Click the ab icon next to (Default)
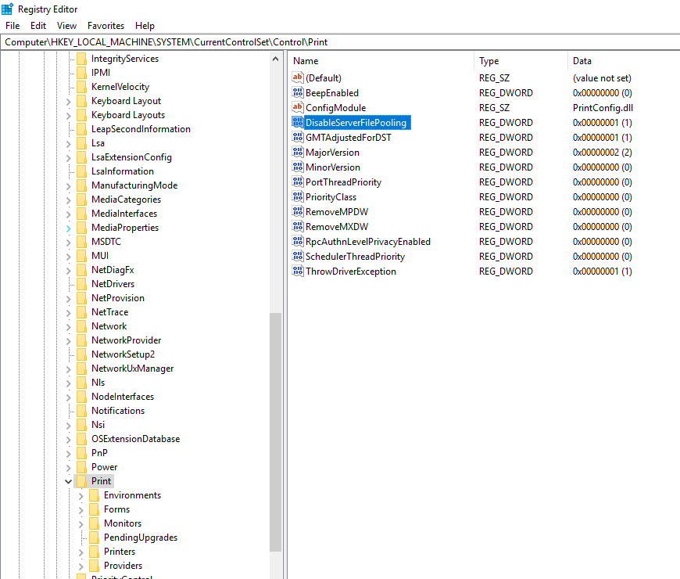The width and height of the screenshot is (680, 579). click(296, 77)
